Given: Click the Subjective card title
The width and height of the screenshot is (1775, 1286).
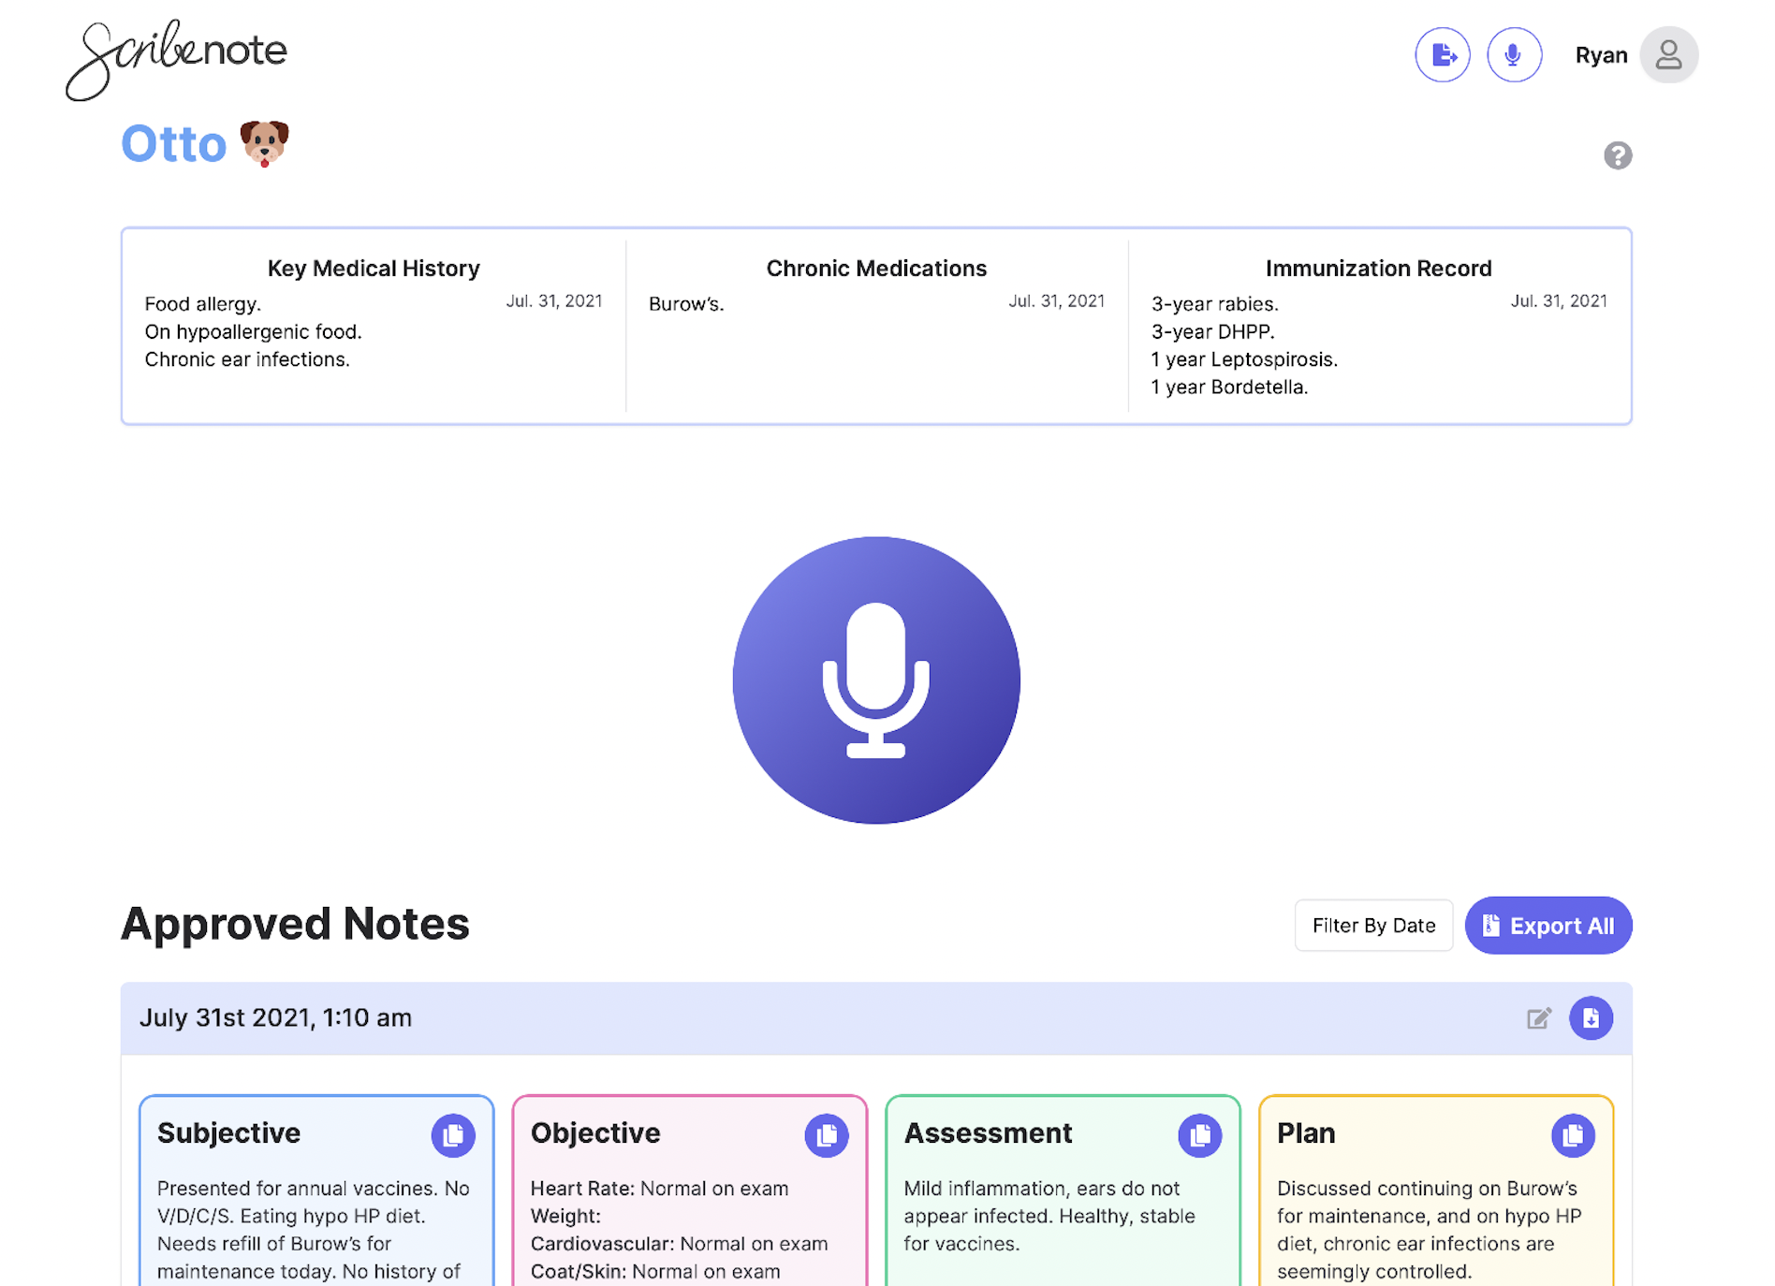Looking at the screenshot, I should (x=228, y=1133).
